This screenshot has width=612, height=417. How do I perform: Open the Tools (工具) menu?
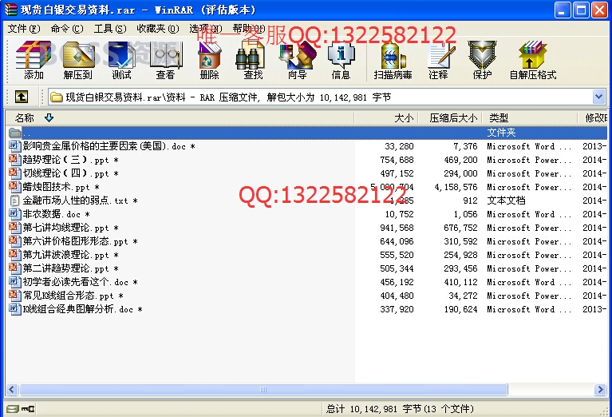pyautogui.click(x=110, y=29)
